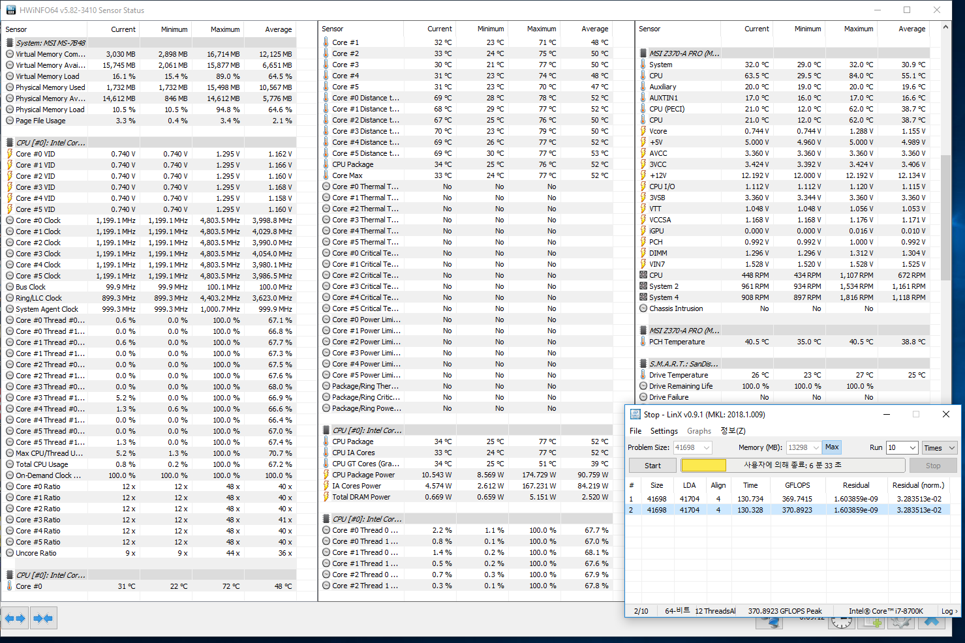Click the drive icon beside S.M.A.R.T.: SanDis header
Screen dimensions: 965x643
click(643, 364)
